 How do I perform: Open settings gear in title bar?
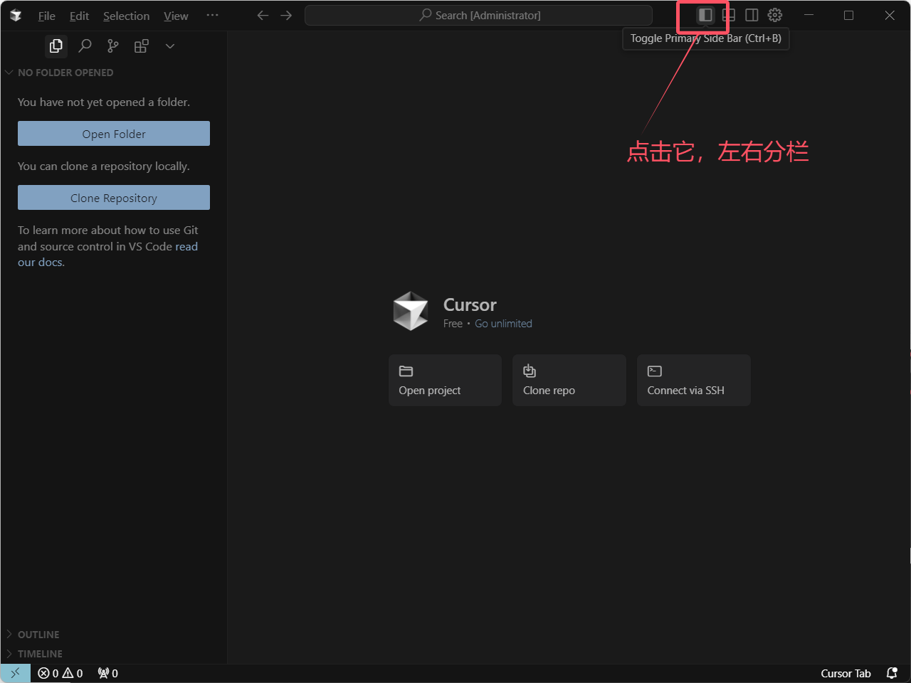[775, 15]
